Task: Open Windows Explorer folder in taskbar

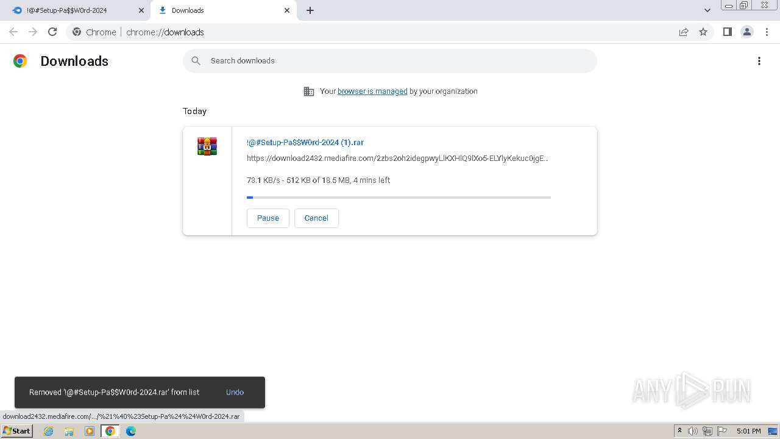Action: pos(69,431)
